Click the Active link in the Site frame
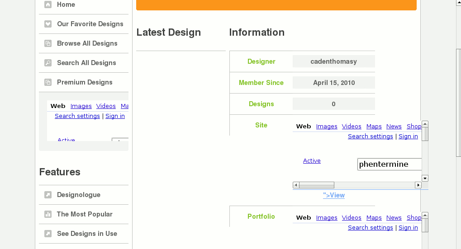The image size is (461, 249). pyautogui.click(x=312, y=161)
